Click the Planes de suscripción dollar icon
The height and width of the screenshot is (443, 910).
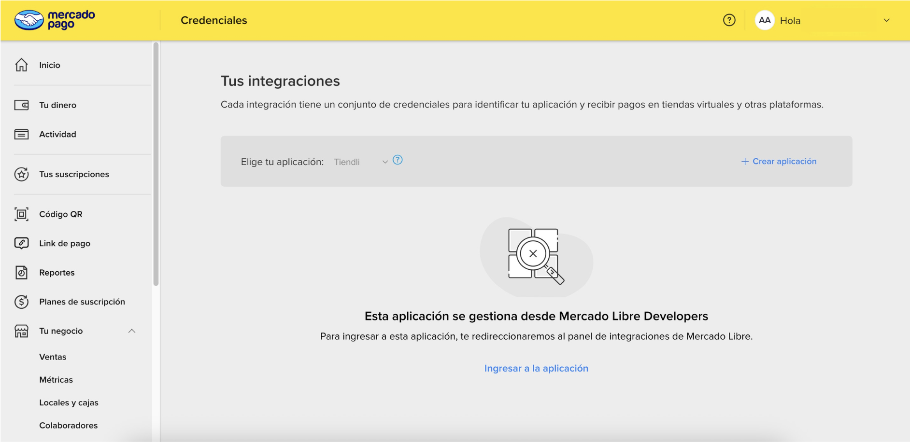coord(21,302)
